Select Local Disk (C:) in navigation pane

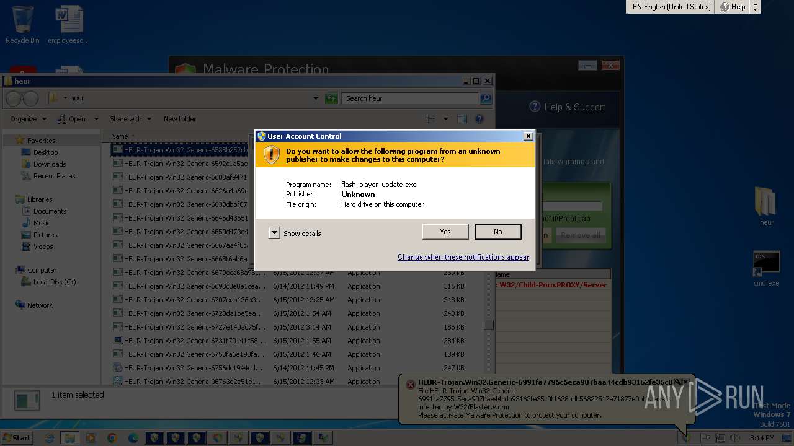tap(55, 282)
